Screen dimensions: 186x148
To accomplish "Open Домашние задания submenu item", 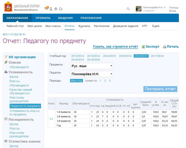I will pos(126,26).
